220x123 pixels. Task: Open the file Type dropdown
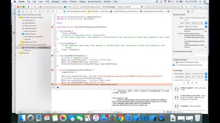(x=196, y=23)
